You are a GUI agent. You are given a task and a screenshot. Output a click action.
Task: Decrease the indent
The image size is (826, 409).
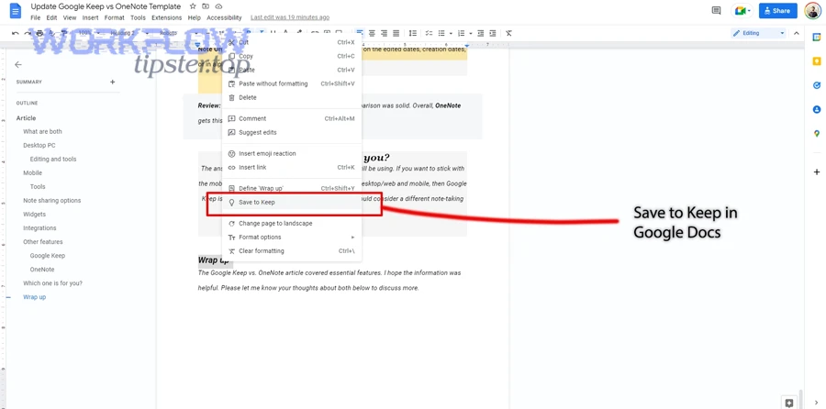pos(480,33)
